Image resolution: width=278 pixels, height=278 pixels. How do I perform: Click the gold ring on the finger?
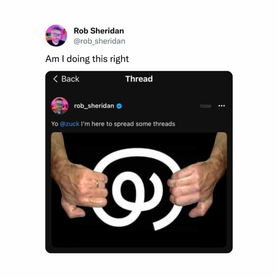(x=97, y=183)
